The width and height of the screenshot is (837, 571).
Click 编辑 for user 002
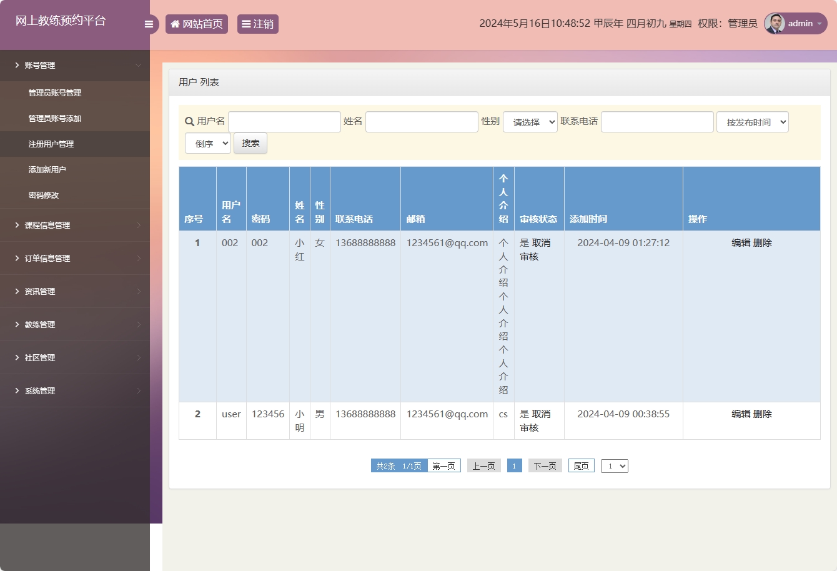(x=741, y=243)
